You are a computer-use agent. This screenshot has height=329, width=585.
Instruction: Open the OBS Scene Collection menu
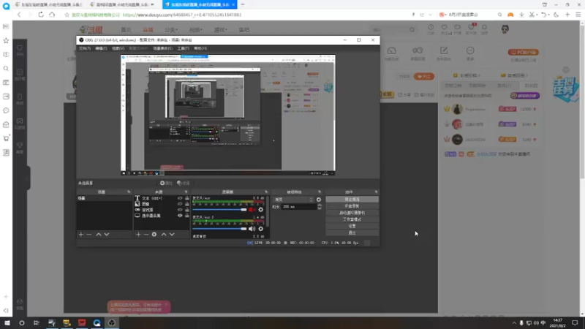pyautogui.click(x=162, y=48)
